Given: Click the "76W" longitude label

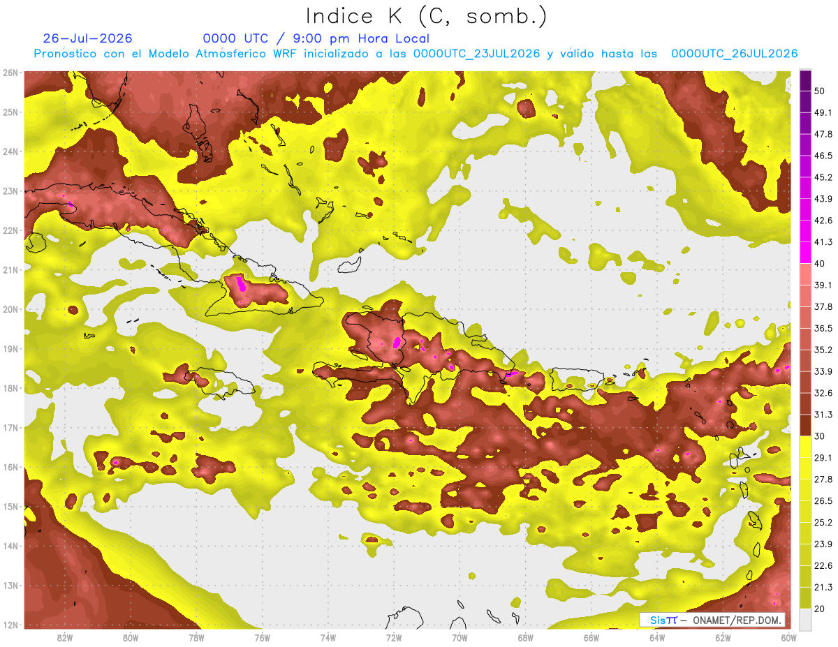Looking at the screenshot, I should tap(262, 637).
